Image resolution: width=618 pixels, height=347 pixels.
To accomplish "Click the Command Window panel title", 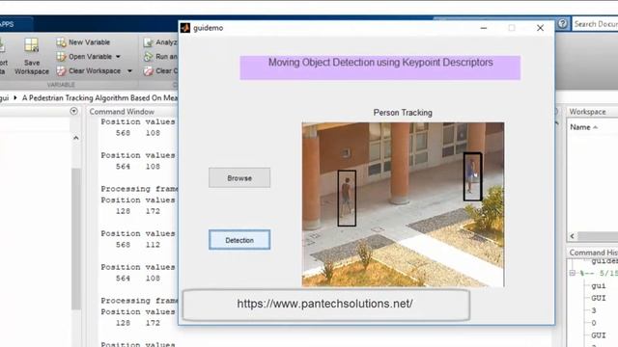I will (x=122, y=112).
